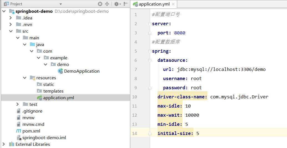Click the Hide Project panel icon
287x148 pixels.
coord(126,4)
